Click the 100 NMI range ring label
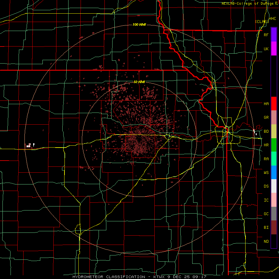 139,24
